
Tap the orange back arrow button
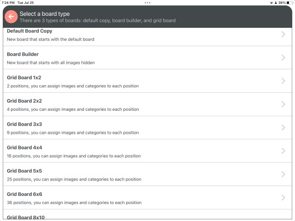click(x=11, y=17)
